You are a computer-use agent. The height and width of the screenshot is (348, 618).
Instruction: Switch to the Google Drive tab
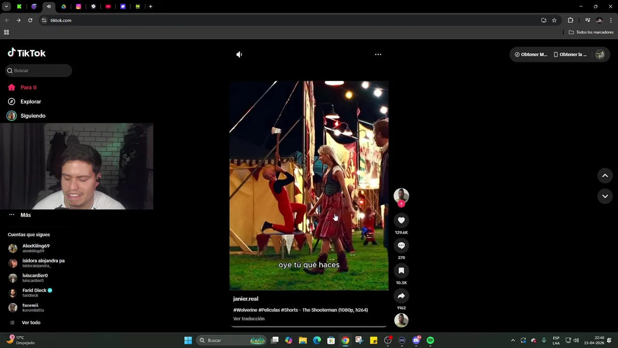coord(64,7)
